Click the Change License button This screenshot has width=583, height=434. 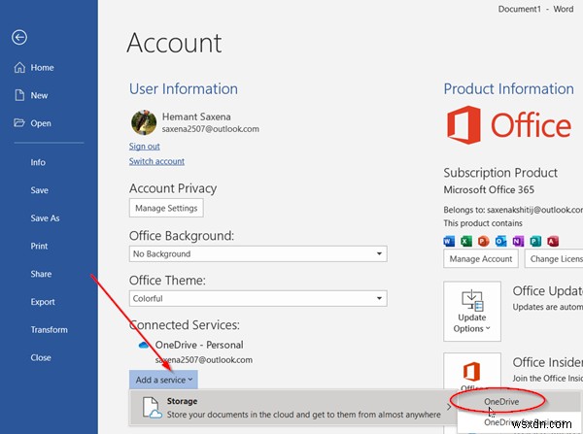tap(554, 258)
